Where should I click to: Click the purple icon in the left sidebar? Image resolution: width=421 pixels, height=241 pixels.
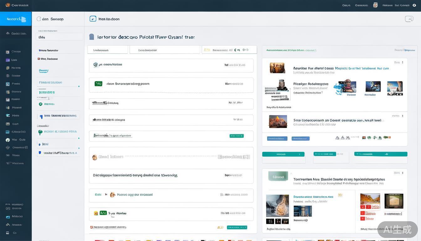point(8,60)
